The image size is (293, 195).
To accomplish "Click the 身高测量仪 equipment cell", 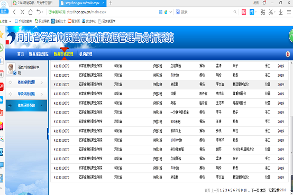I will (240, 103).
